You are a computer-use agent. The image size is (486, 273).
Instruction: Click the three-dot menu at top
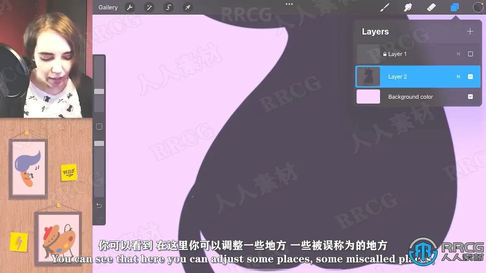289,4
